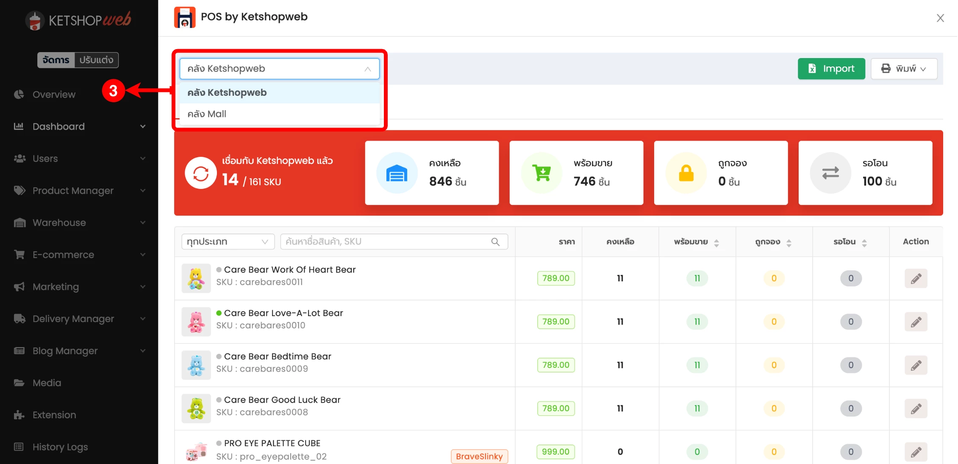Collapse the warehouse selector dropdown
958x464 pixels.
point(367,69)
